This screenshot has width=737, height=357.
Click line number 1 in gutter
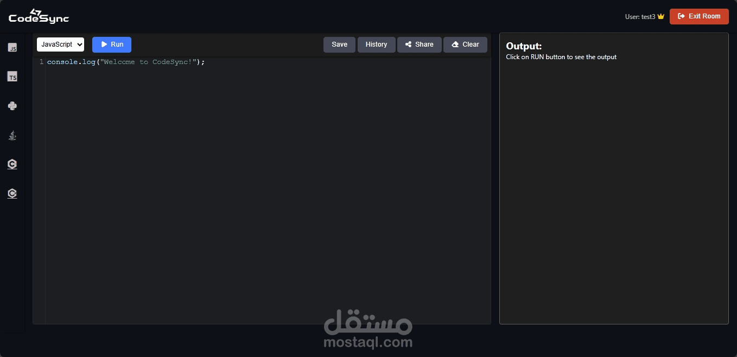(41, 62)
